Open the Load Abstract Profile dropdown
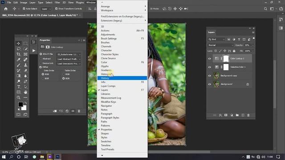 coord(69,59)
